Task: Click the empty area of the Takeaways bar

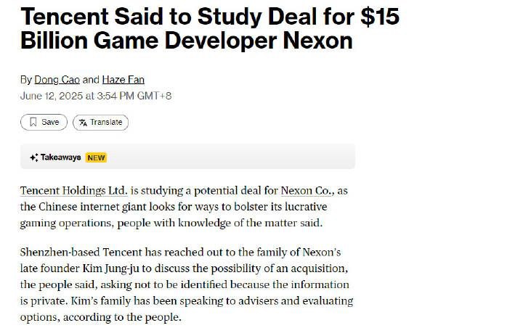Action: click(x=230, y=157)
